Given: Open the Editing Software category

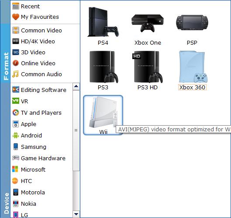Looking at the screenshot, I should [x=39, y=90].
